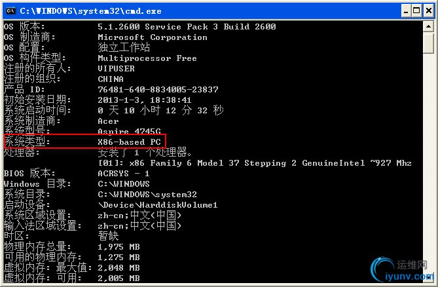Maximize the command prompt window
Image resolution: width=438 pixels, height=287 pixels.
[x=416, y=10]
